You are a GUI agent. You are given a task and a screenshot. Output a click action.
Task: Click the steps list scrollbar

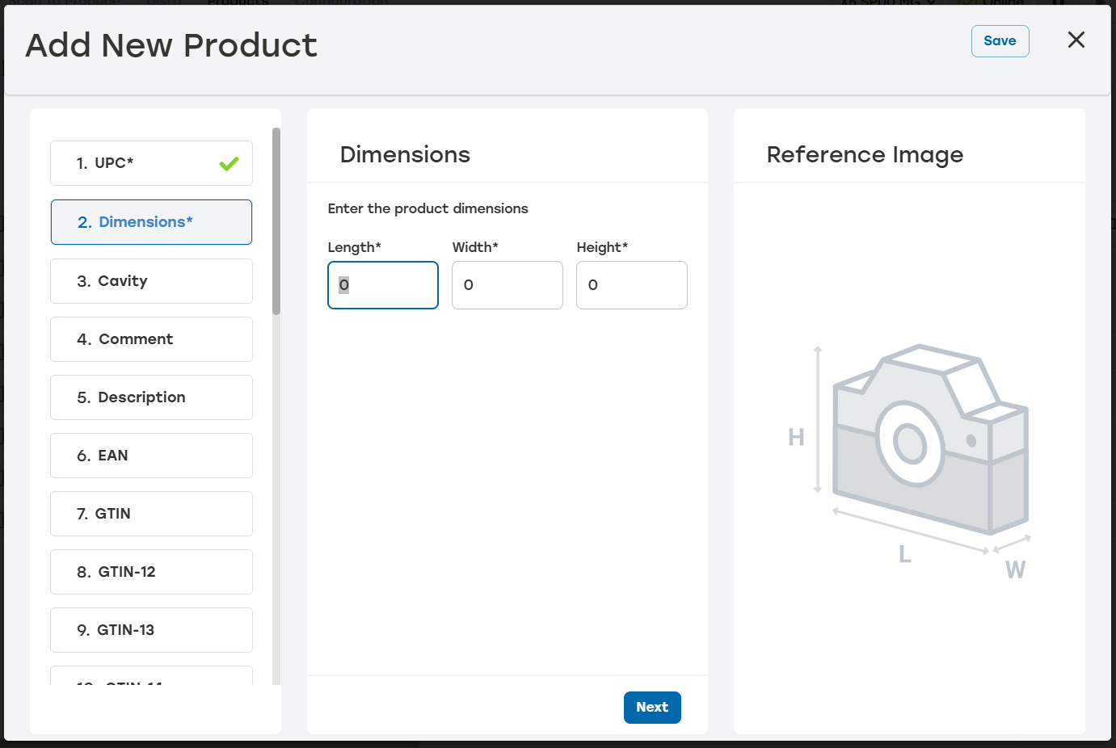point(276,221)
